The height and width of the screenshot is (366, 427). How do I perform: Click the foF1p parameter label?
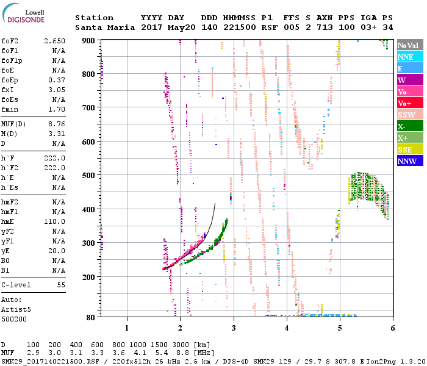pyautogui.click(x=12, y=60)
